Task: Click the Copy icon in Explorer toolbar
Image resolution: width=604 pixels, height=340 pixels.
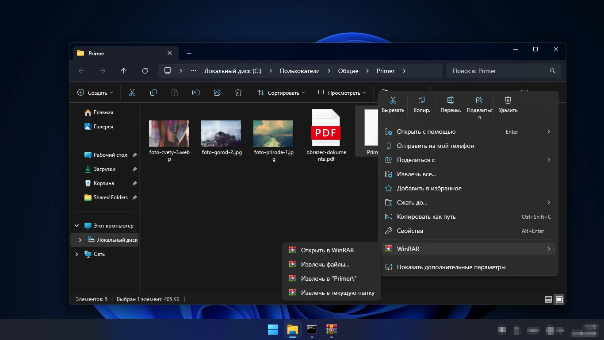Action: pos(153,93)
